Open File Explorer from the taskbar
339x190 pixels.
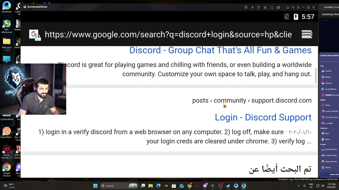(150, 186)
